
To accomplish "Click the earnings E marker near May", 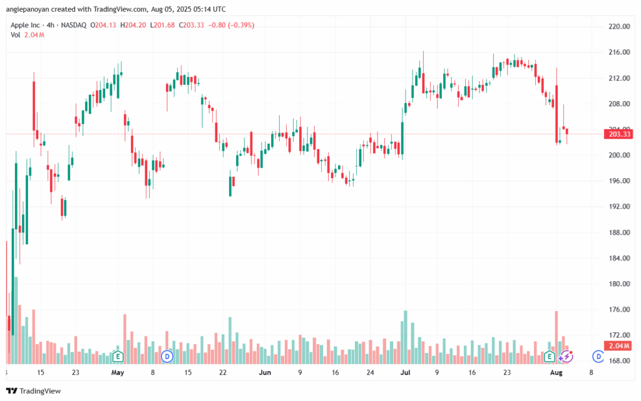I will (118, 357).
